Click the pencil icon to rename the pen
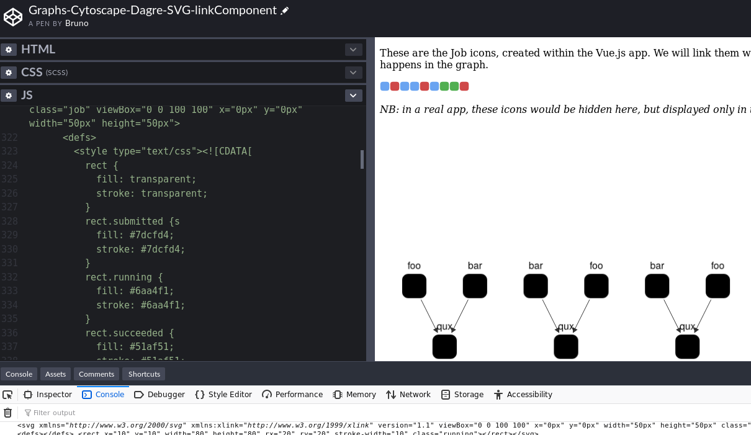Viewport: 751px width, 435px height. [x=284, y=9]
